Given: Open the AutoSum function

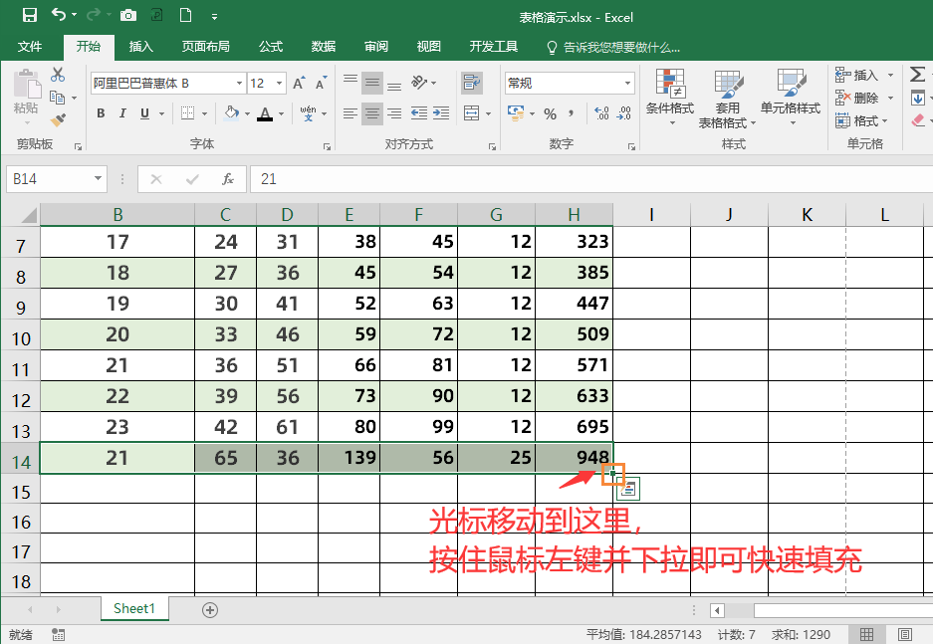Looking at the screenshot, I should [x=917, y=75].
